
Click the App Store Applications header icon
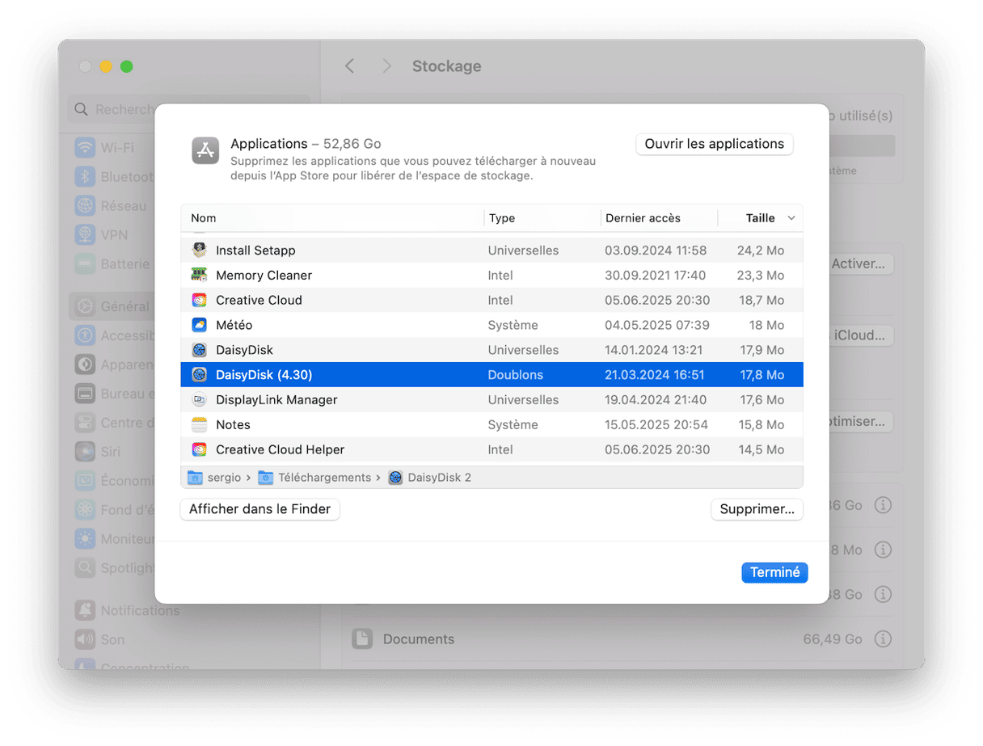[x=205, y=150]
